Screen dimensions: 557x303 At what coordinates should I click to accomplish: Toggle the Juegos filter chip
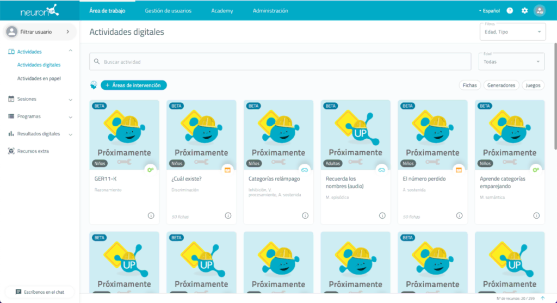click(533, 85)
